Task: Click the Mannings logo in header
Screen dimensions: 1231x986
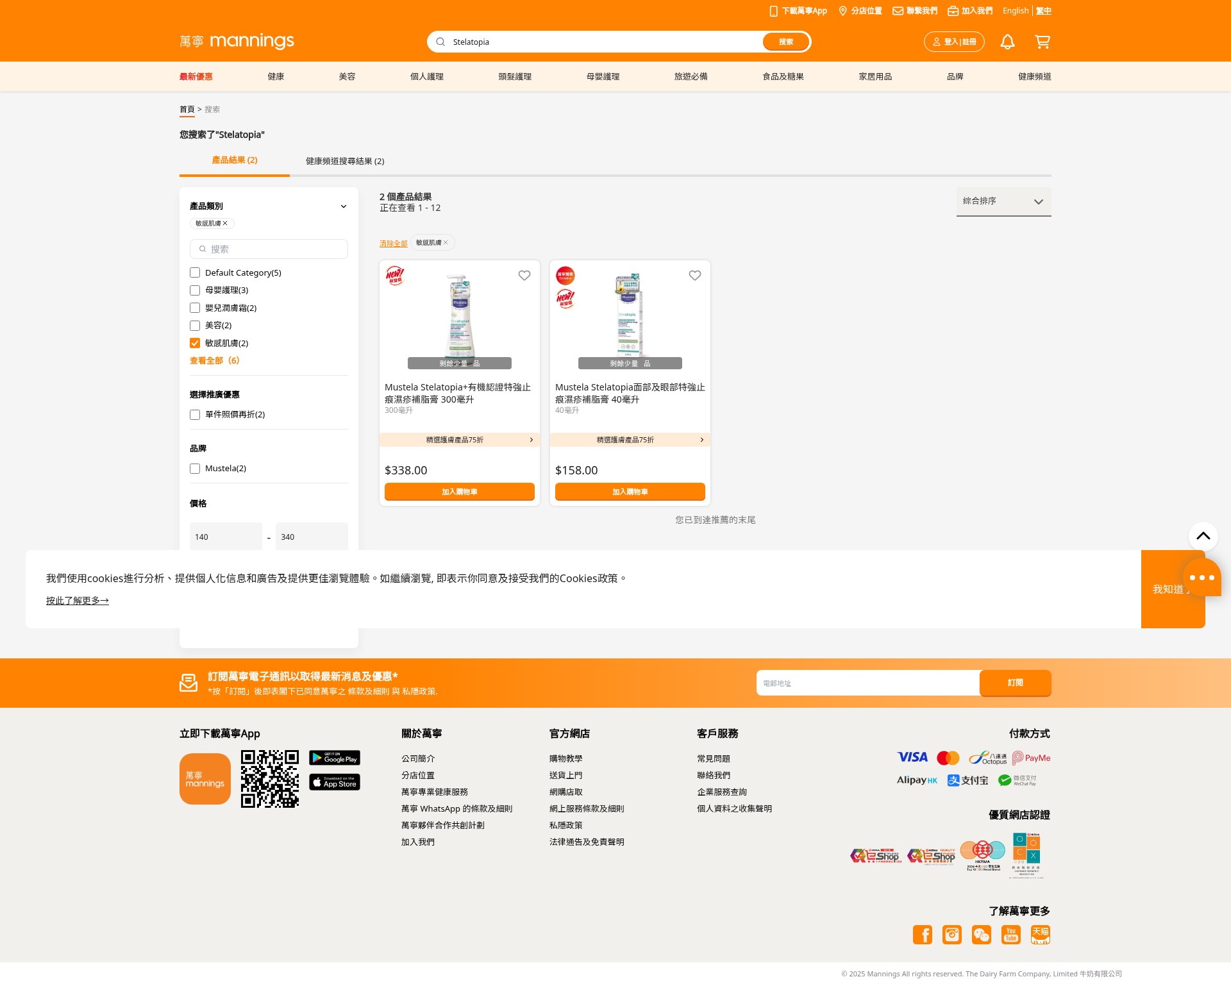Action: (x=237, y=42)
